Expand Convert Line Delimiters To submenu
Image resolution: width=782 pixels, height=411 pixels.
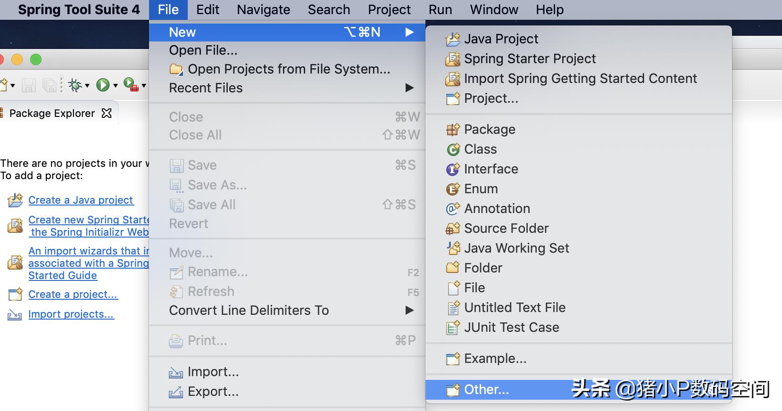[409, 310]
